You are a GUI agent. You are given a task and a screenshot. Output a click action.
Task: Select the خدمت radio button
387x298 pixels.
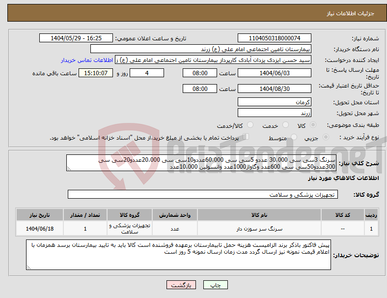[285, 125]
